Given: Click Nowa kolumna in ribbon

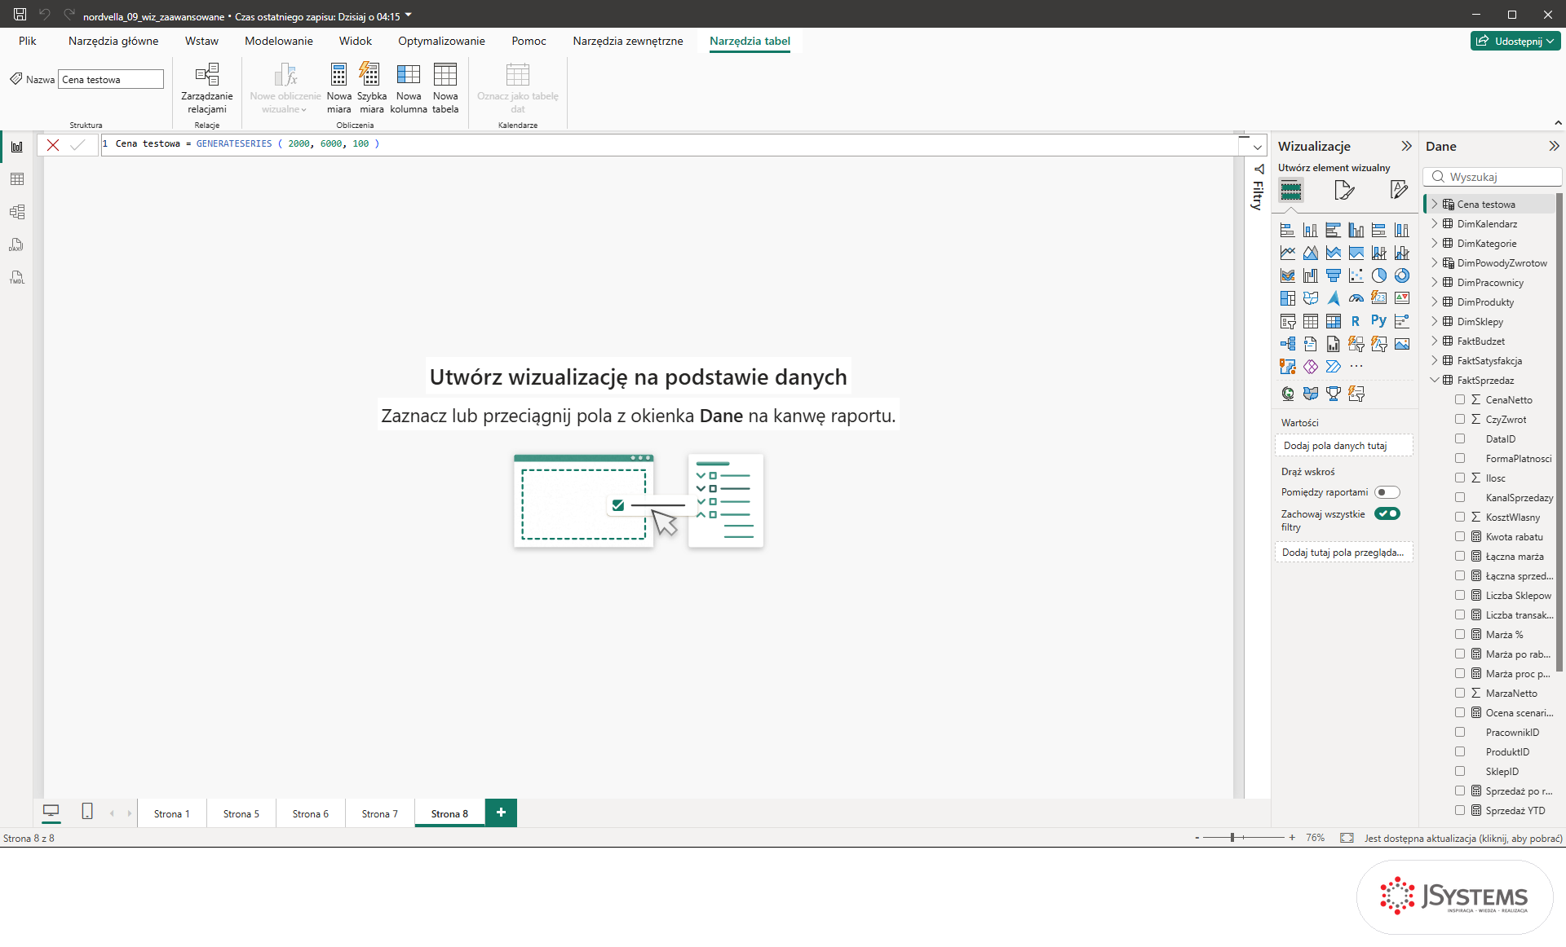Looking at the screenshot, I should click(409, 88).
